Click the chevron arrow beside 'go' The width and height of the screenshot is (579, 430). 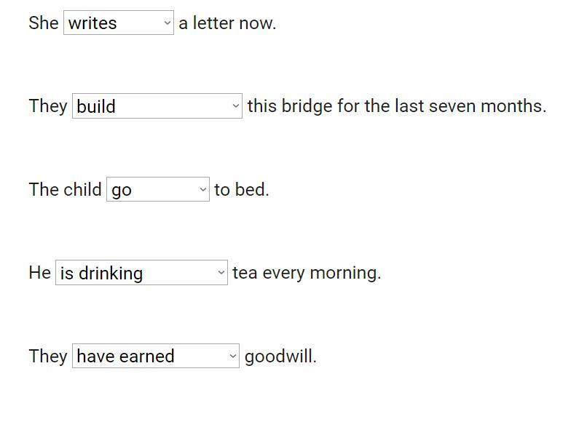(x=203, y=190)
